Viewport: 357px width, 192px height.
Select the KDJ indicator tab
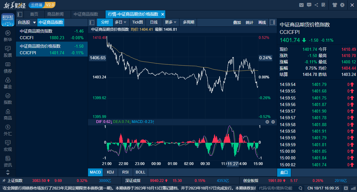coord(110,172)
